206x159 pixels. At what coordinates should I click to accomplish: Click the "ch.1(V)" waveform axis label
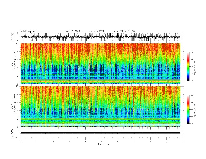pyautogui.click(x=12, y=37)
